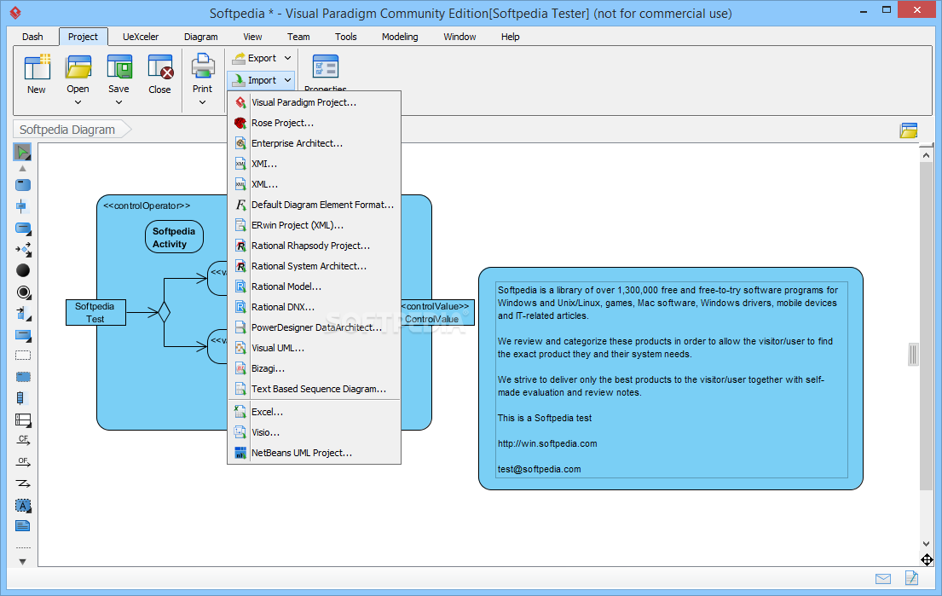942x596 pixels.
Task: Select the Note tool in palette
Action: [x=23, y=526]
